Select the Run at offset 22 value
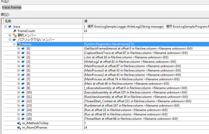Image resolution: width=209 pixels, height=134 pixels. [x=126, y=110]
